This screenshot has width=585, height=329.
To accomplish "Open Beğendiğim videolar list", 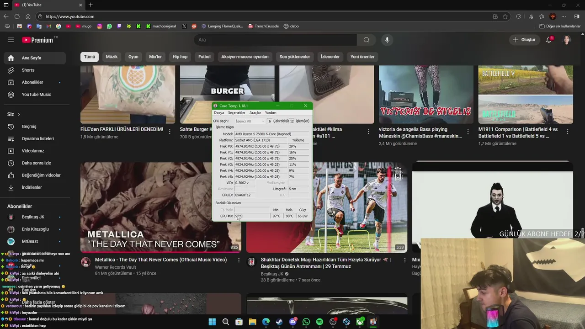I will (35, 175).
